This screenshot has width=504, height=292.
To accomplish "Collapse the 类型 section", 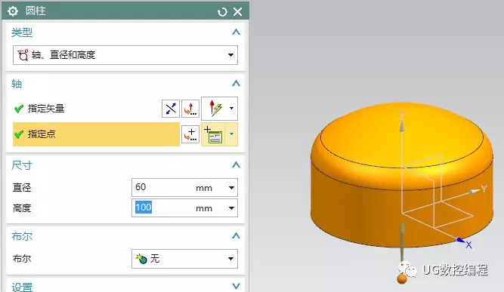I will [236, 32].
